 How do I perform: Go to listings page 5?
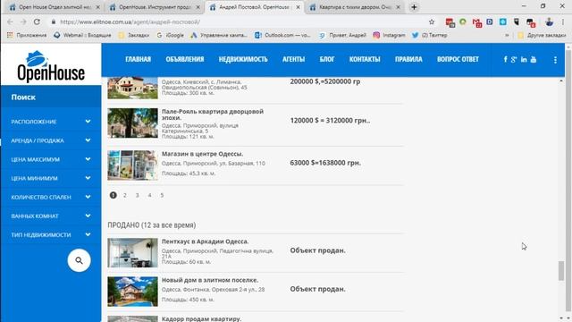(x=162, y=195)
